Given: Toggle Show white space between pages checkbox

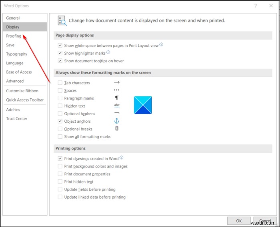Looking at the screenshot, I should click(x=60, y=45).
